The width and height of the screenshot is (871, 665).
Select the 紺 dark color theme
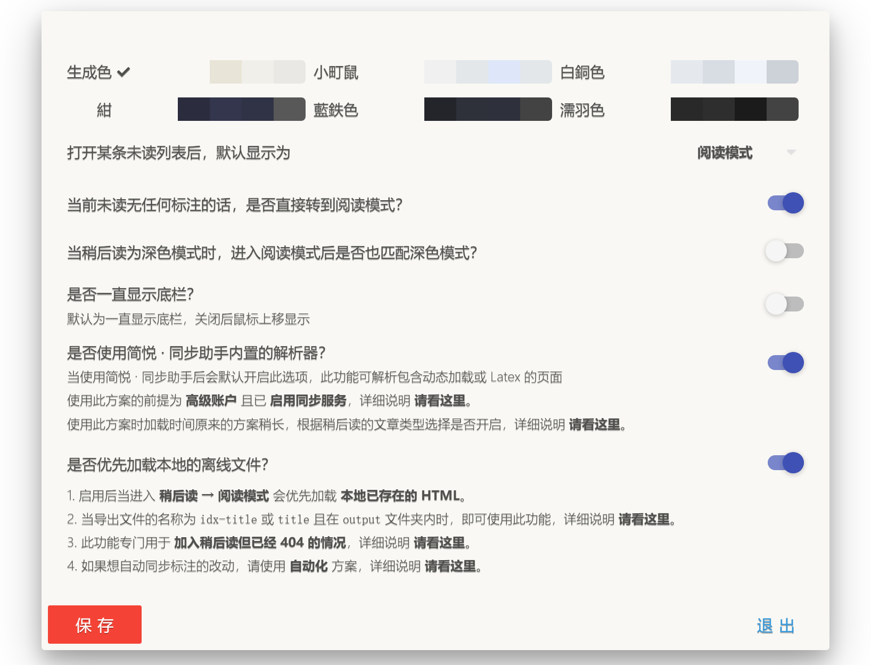(241, 109)
